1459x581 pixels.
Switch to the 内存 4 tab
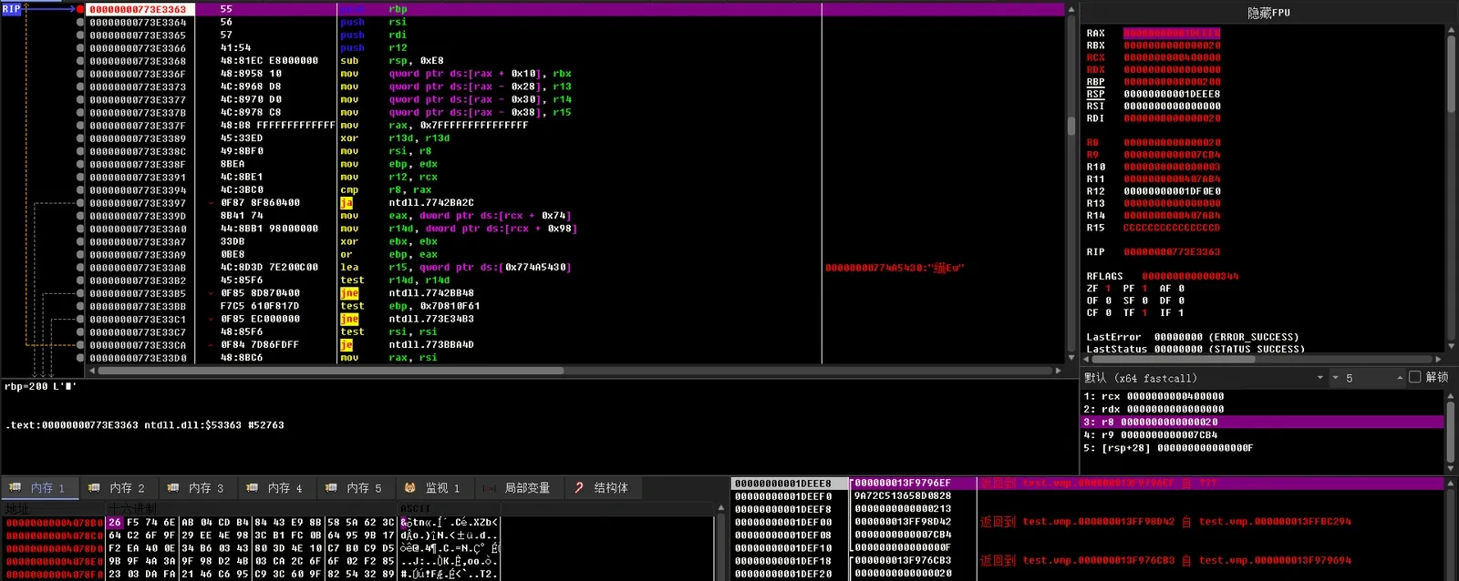275,488
